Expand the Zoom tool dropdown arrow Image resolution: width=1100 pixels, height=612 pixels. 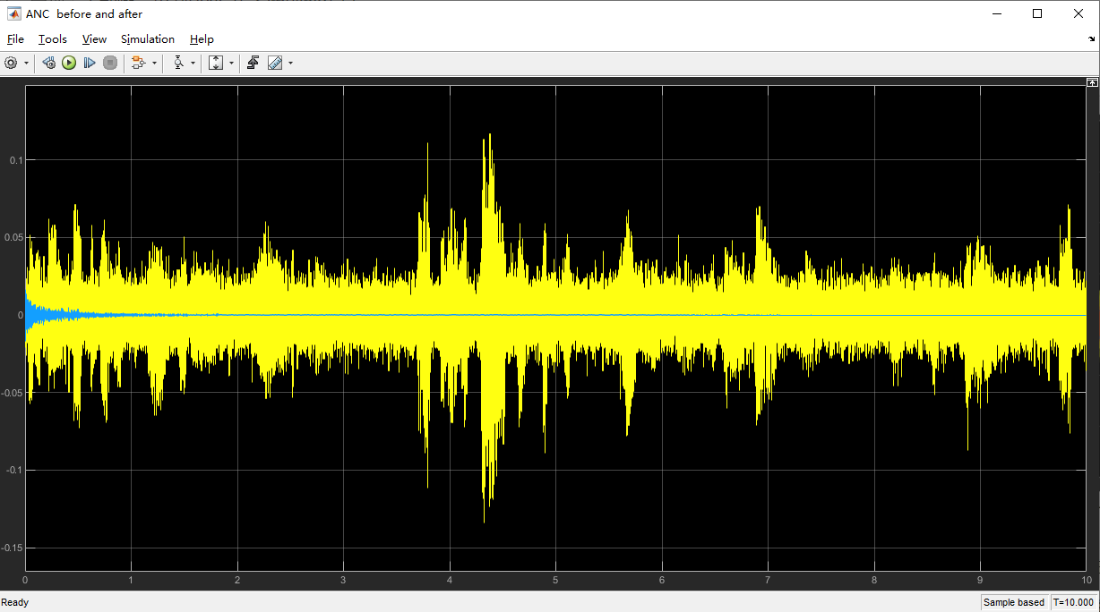pyautogui.click(x=193, y=63)
